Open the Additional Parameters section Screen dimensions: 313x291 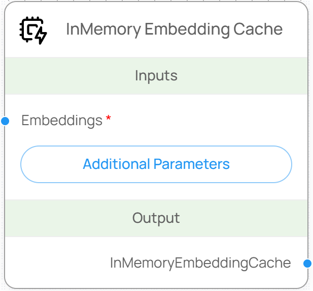(x=156, y=164)
